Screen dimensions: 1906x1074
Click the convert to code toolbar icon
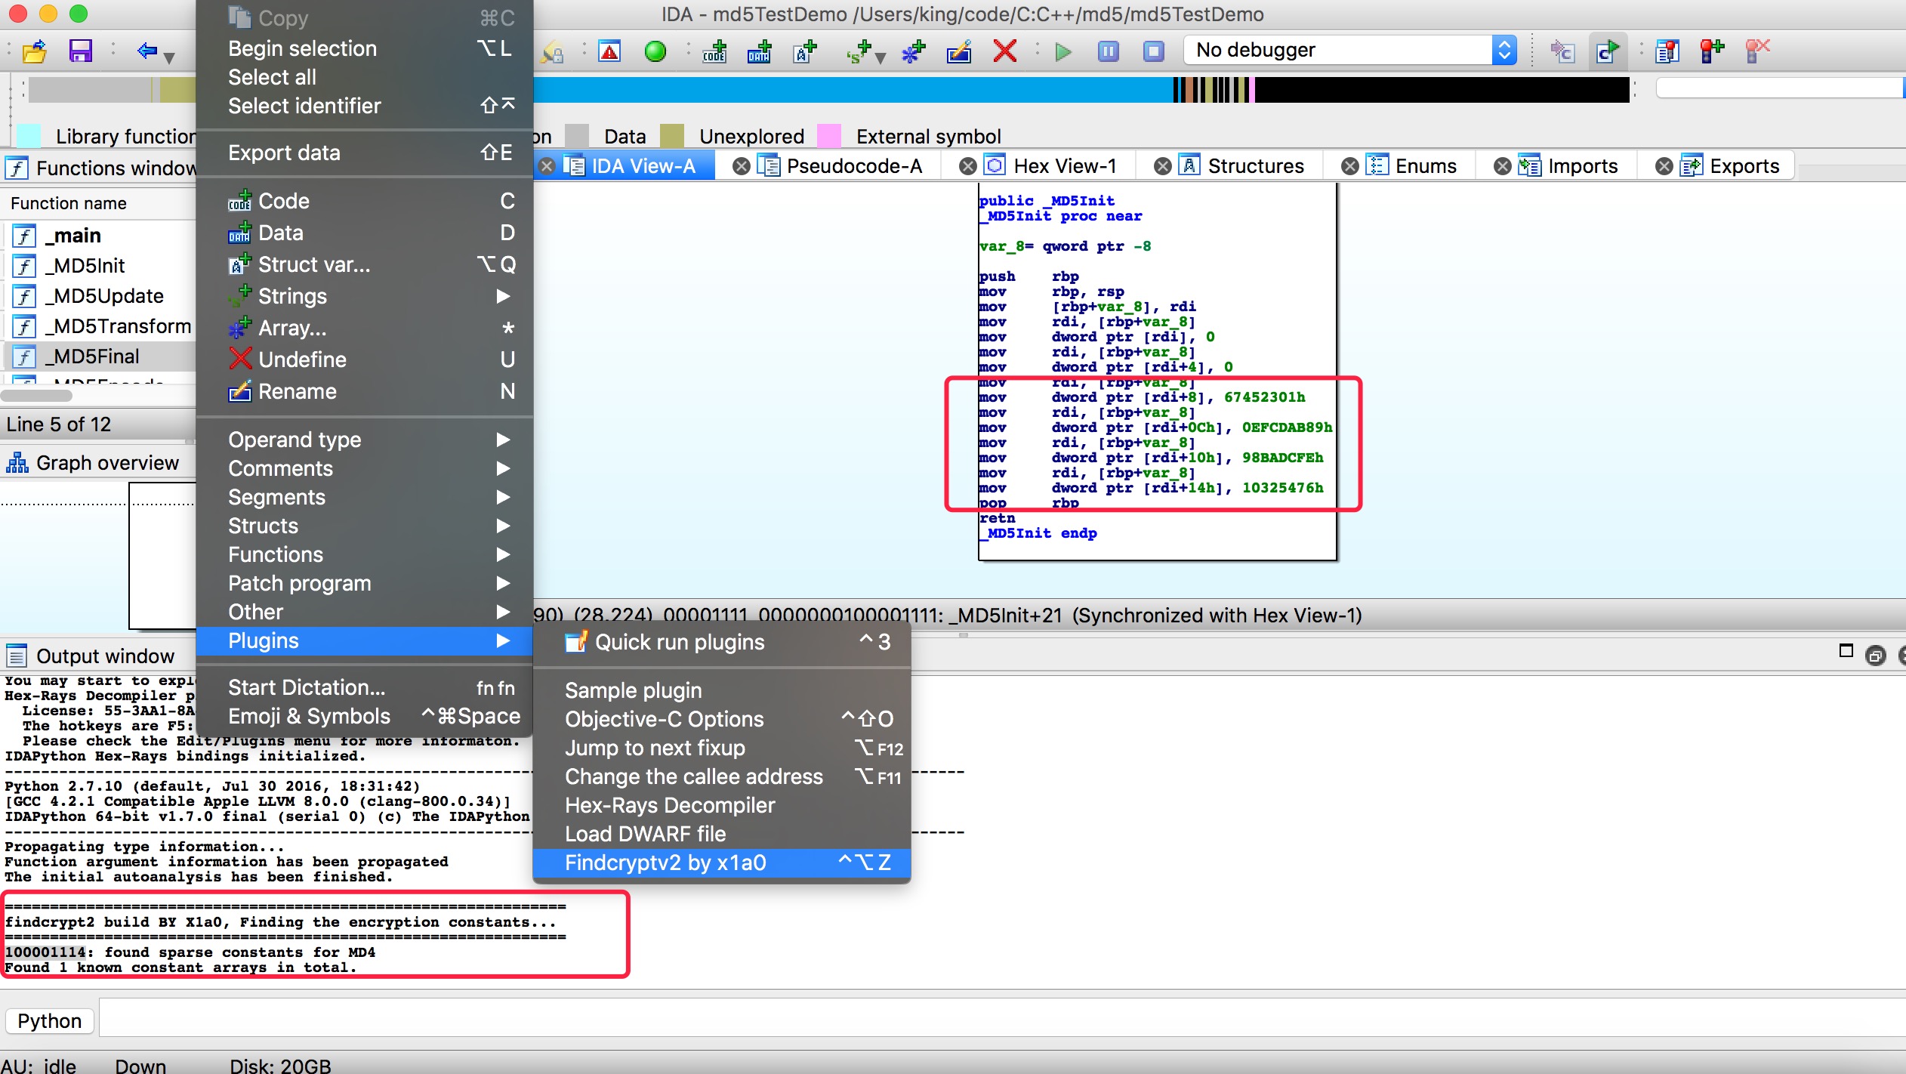(714, 51)
